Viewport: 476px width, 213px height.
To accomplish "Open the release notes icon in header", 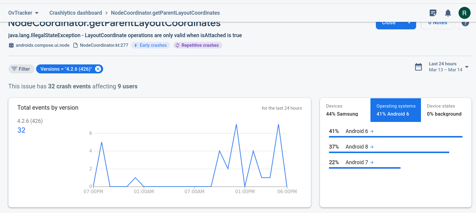I will (433, 13).
